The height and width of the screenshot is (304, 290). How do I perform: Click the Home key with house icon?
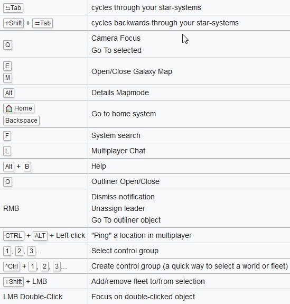pos(18,108)
